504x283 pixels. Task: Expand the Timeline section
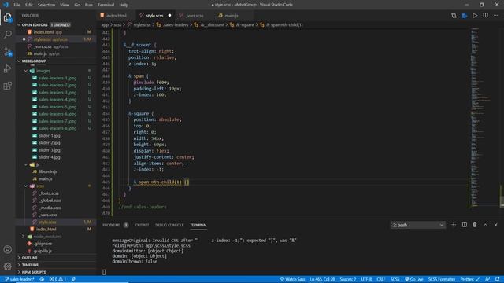56,265
